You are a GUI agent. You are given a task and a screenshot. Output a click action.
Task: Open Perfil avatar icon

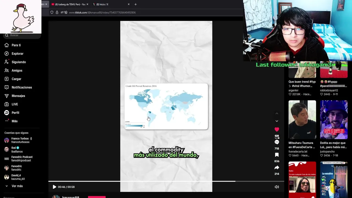(7, 113)
